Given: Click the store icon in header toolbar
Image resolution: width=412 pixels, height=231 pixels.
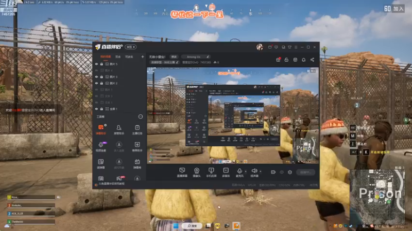Looking at the screenshot, I should coord(295,60).
